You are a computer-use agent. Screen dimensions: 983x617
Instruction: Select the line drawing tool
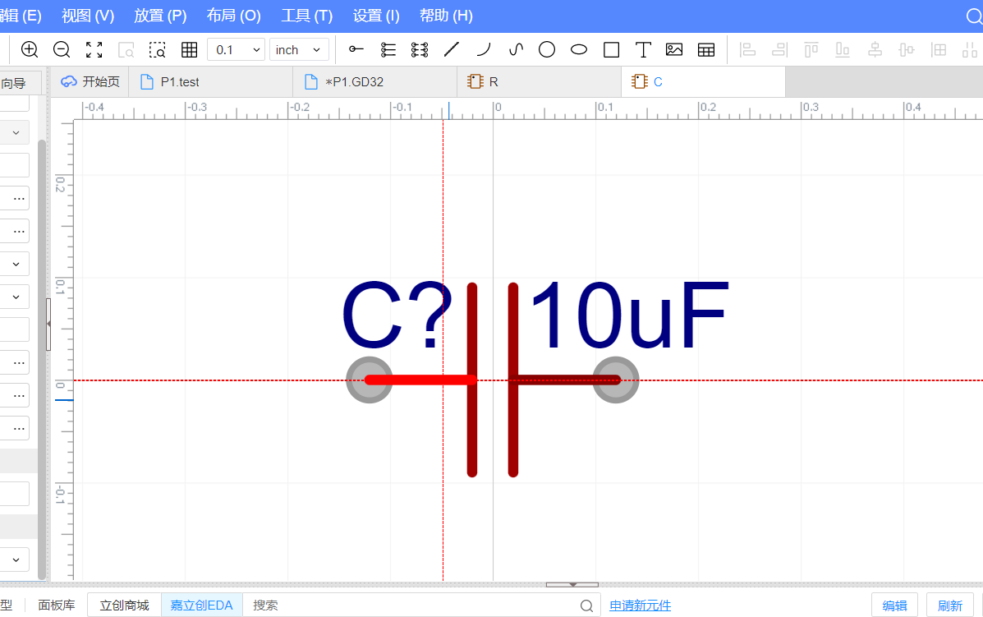tap(451, 49)
